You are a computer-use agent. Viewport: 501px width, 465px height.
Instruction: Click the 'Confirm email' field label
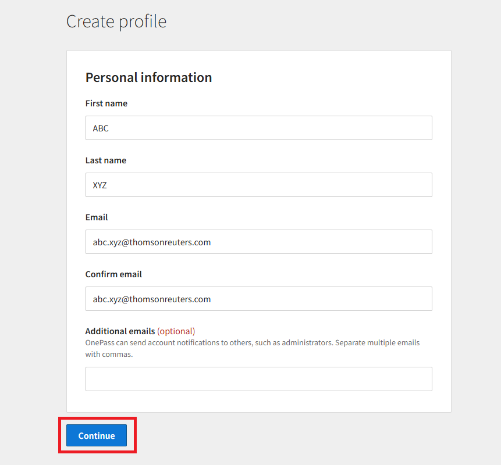click(x=113, y=274)
